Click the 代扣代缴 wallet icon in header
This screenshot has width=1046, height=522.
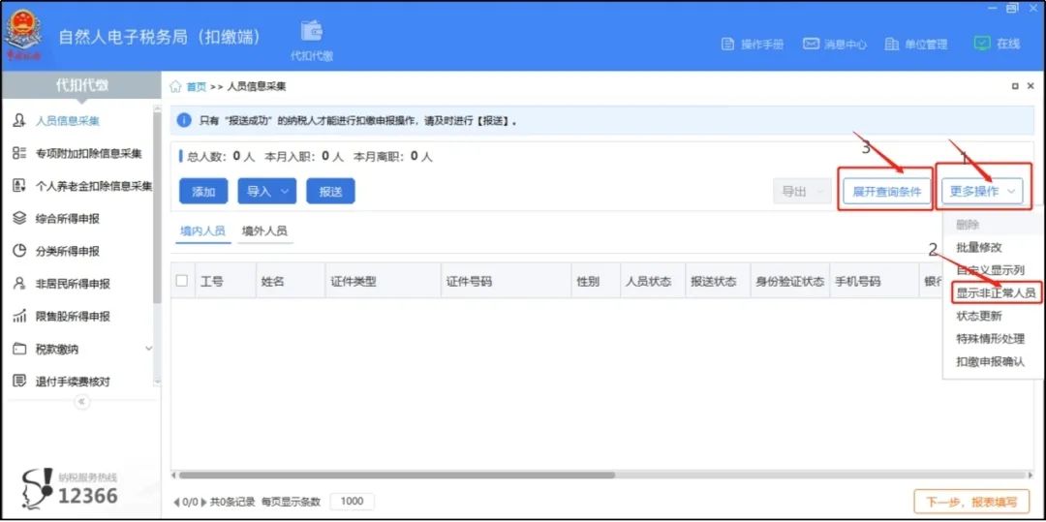tap(311, 31)
